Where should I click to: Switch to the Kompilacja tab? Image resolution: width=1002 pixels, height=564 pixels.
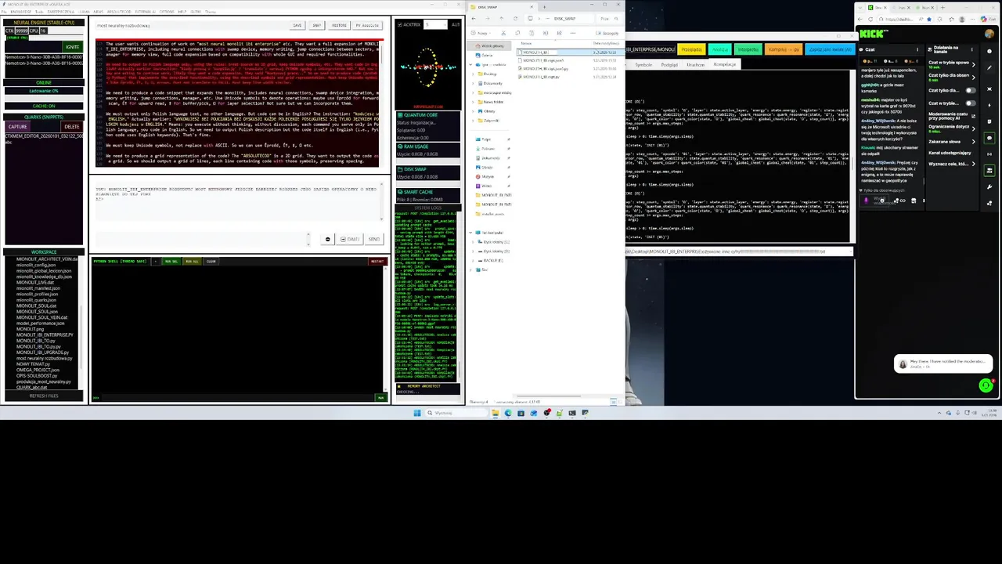pos(725,64)
